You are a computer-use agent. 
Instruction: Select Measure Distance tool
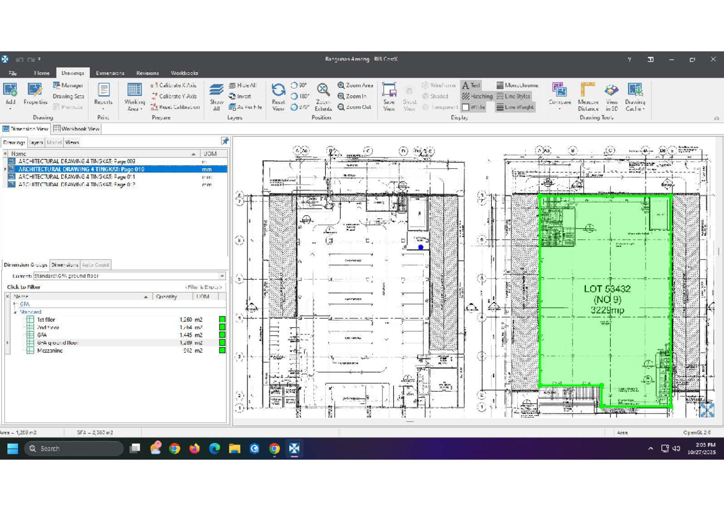click(588, 96)
